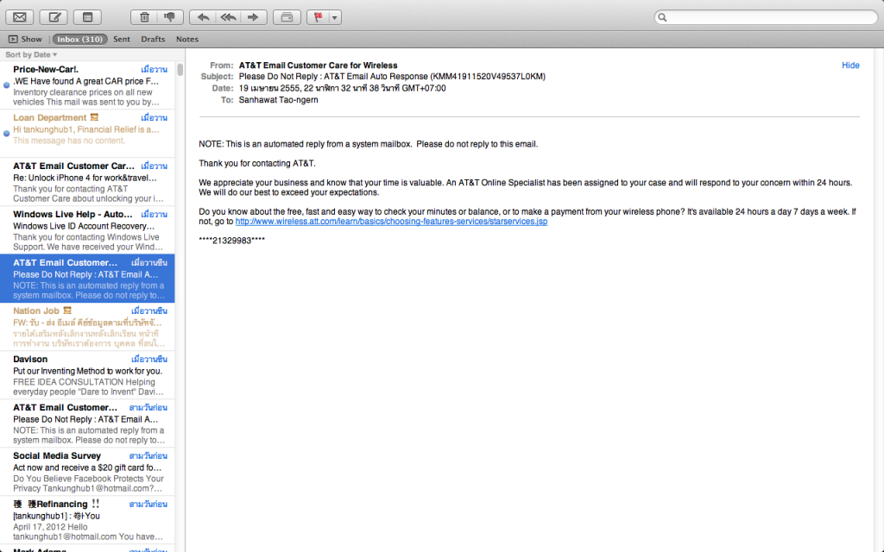Delete the selected message with trash icon

tap(144, 16)
